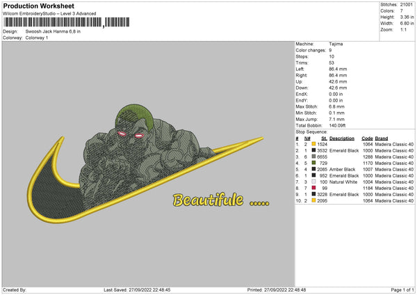The image size is (417, 295).
Task: Click the Max Stitch value '6.8 mm'
Action: (336, 106)
